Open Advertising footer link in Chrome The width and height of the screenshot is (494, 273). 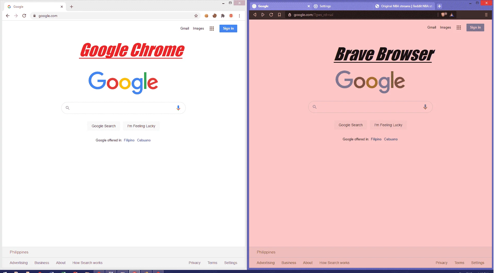click(x=19, y=263)
